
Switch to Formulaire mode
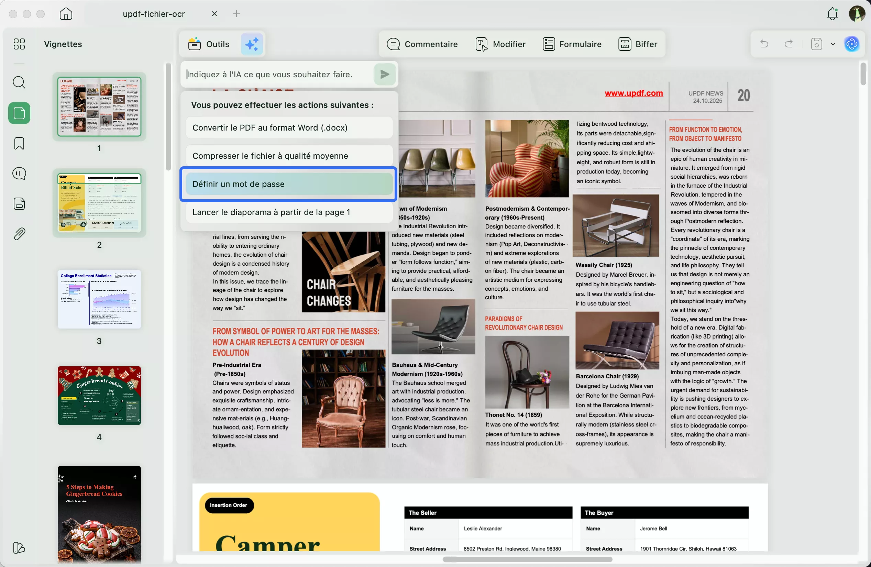point(572,44)
